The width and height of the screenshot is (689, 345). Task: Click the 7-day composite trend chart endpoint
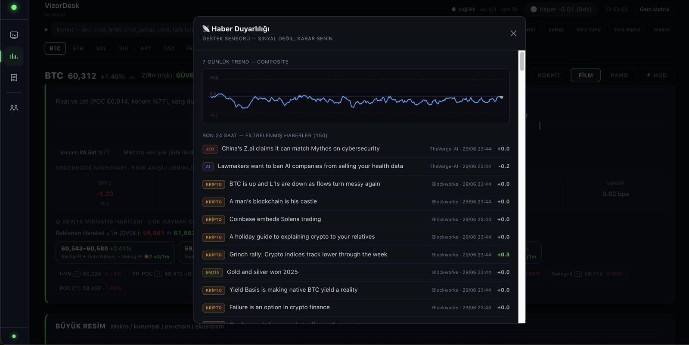coord(501,97)
